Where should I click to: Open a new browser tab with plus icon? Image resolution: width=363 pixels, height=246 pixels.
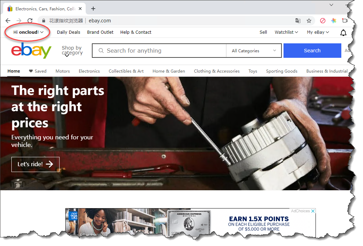coord(93,9)
